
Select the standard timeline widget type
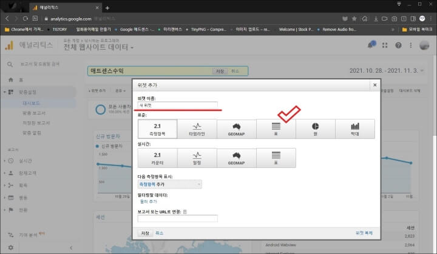click(197, 129)
